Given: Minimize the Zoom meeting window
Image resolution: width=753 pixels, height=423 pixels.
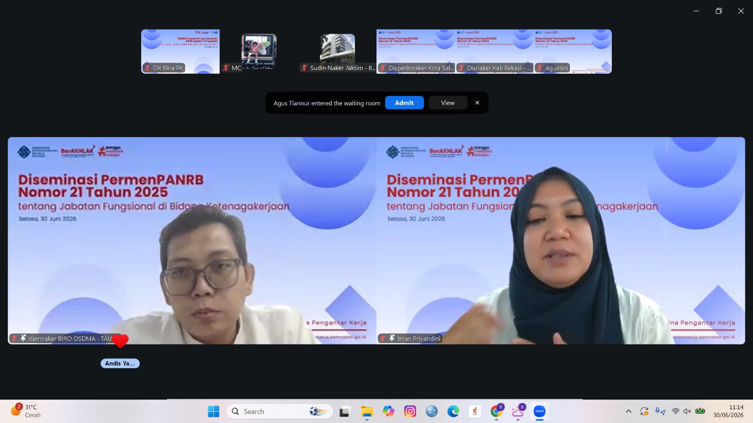Looking at the screenshot, I should point(696,11).
